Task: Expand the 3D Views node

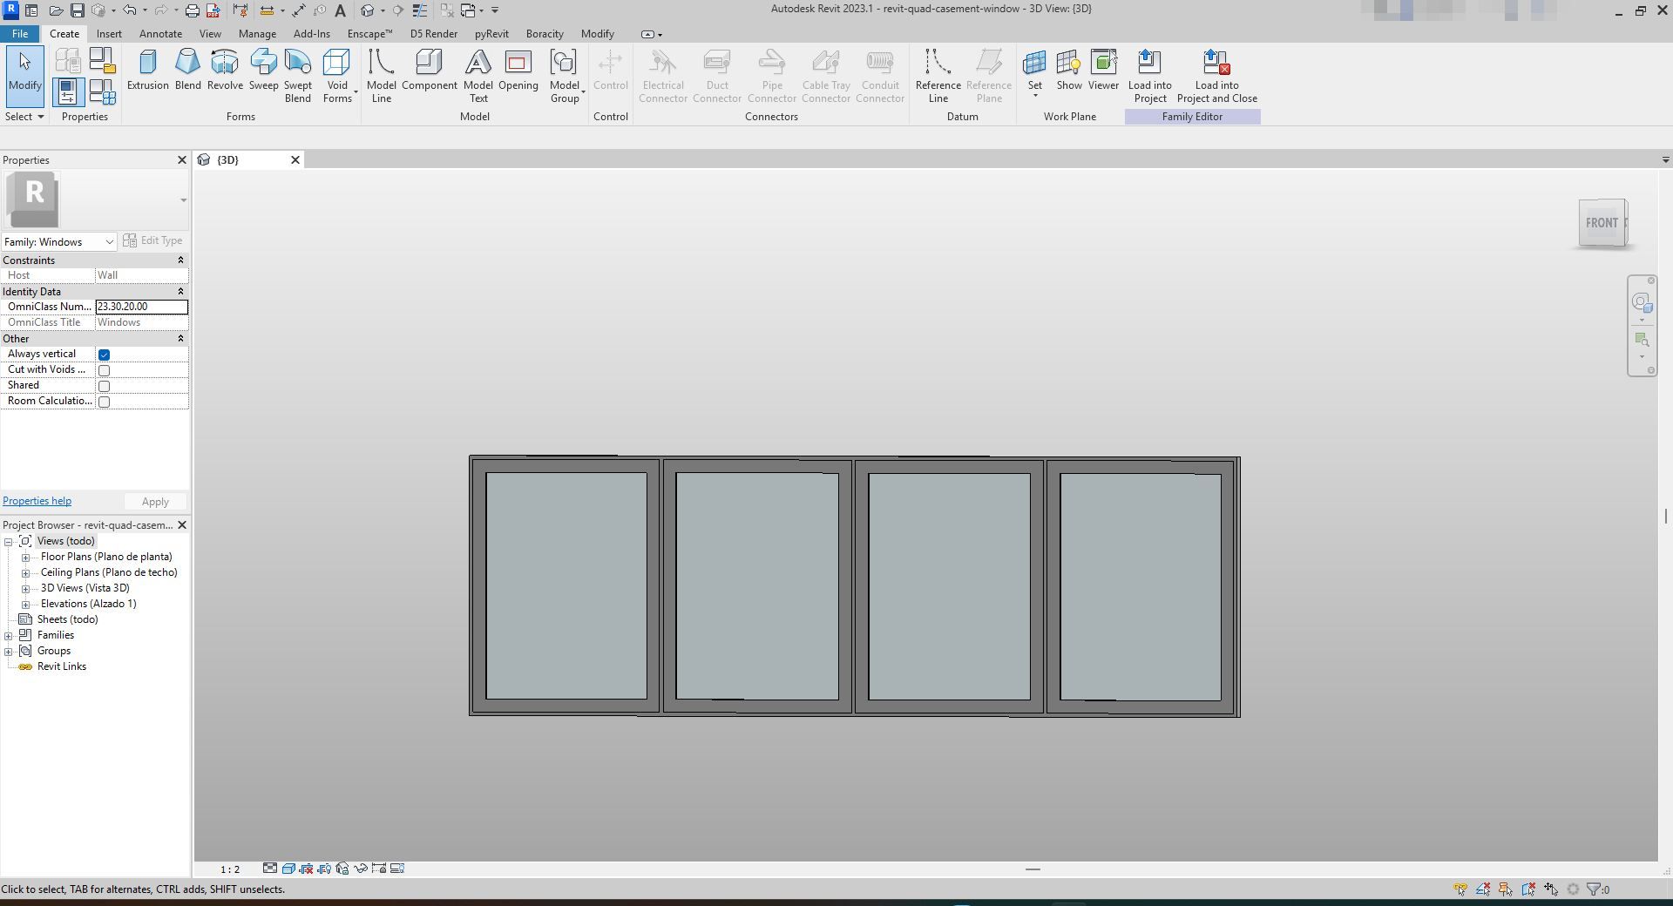Action: (26, 589)
